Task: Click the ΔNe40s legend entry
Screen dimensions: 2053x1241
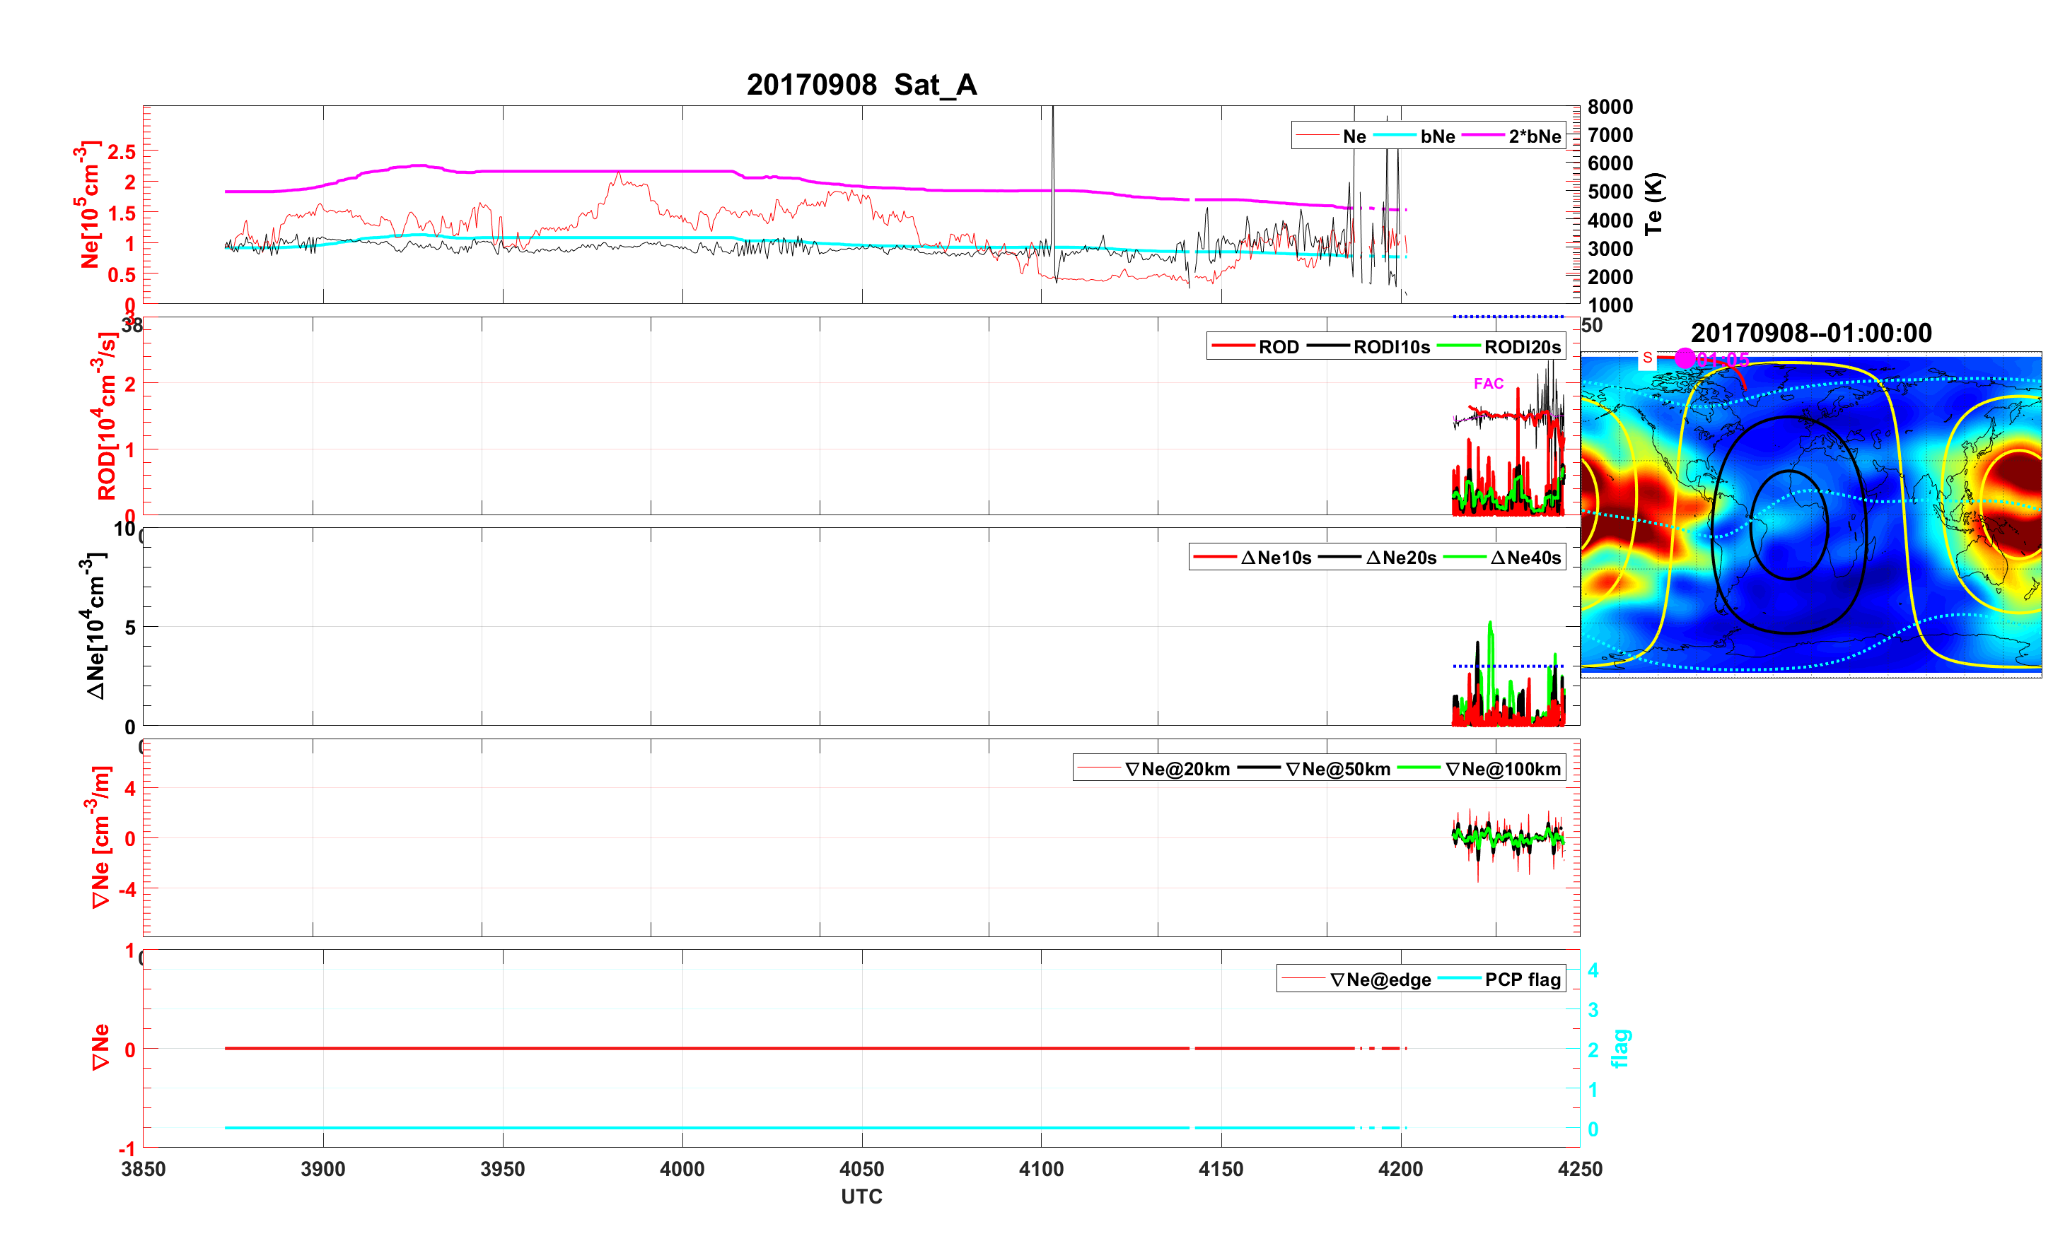Action: 1525,558
